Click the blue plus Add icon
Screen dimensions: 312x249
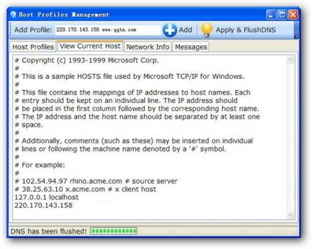pyautogui.click(x=169, y=30)
